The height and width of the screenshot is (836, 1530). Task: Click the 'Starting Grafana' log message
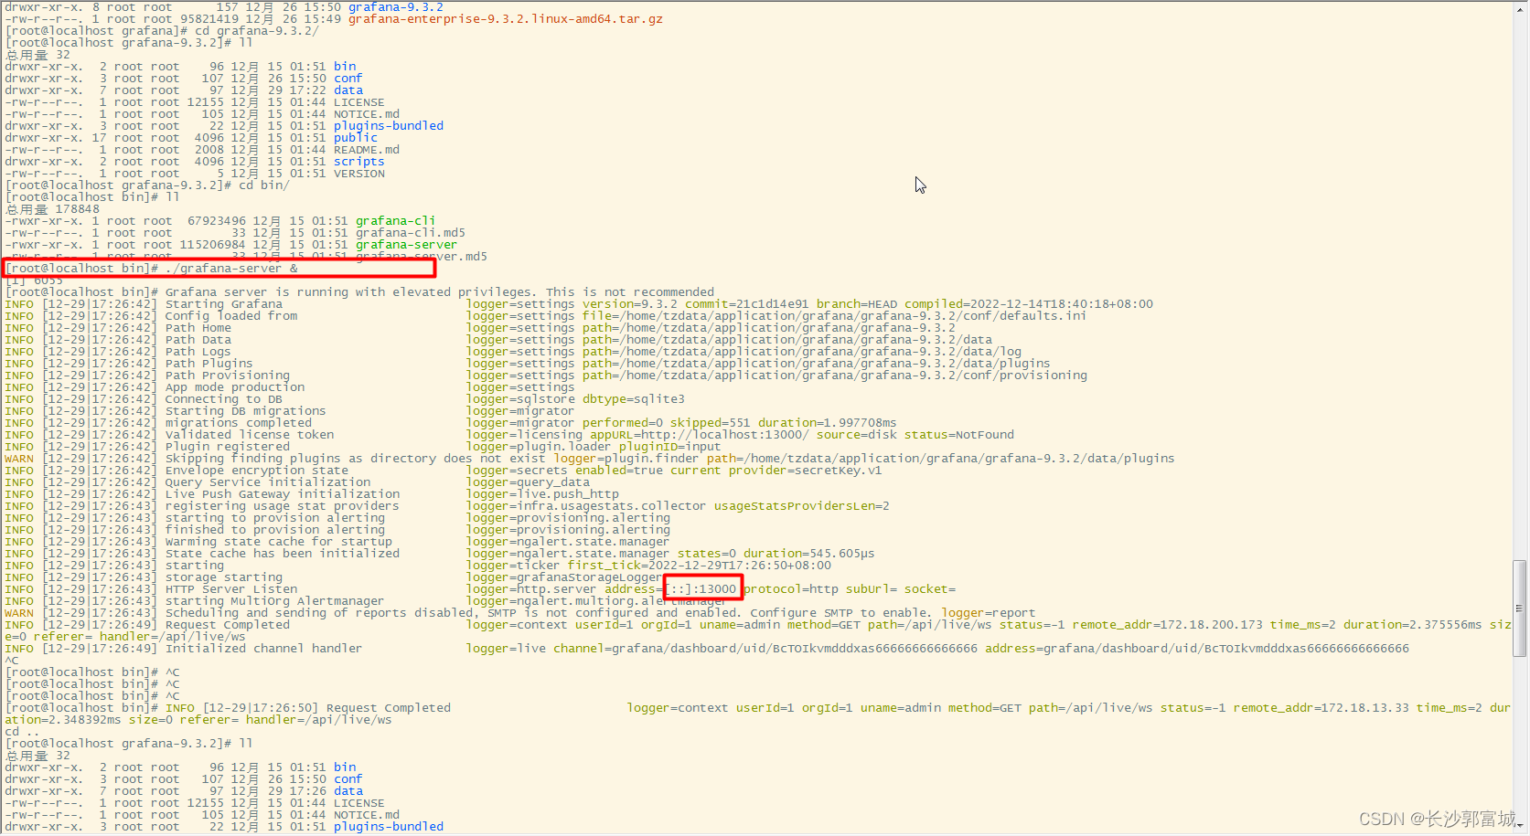(x=224, y=304)
